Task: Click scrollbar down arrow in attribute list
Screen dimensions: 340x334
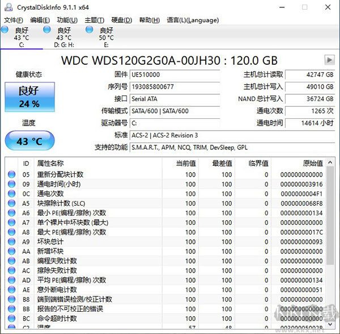Action: (x=330, y=324)
